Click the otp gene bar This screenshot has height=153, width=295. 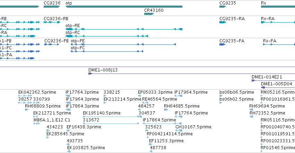pyautogui.click(x=124, y=7)
